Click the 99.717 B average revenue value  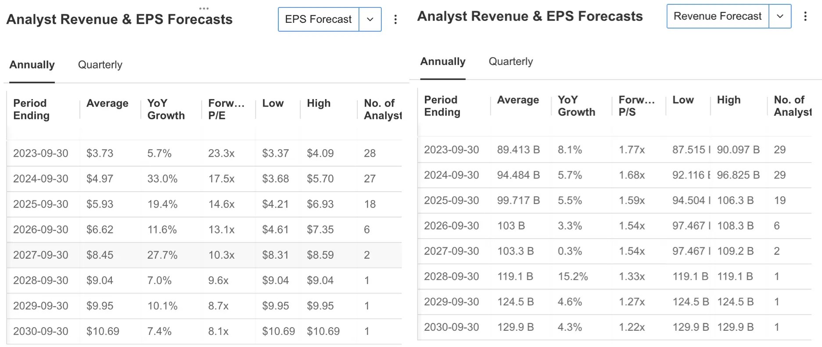pyautogui.click(x=518, y=200)
